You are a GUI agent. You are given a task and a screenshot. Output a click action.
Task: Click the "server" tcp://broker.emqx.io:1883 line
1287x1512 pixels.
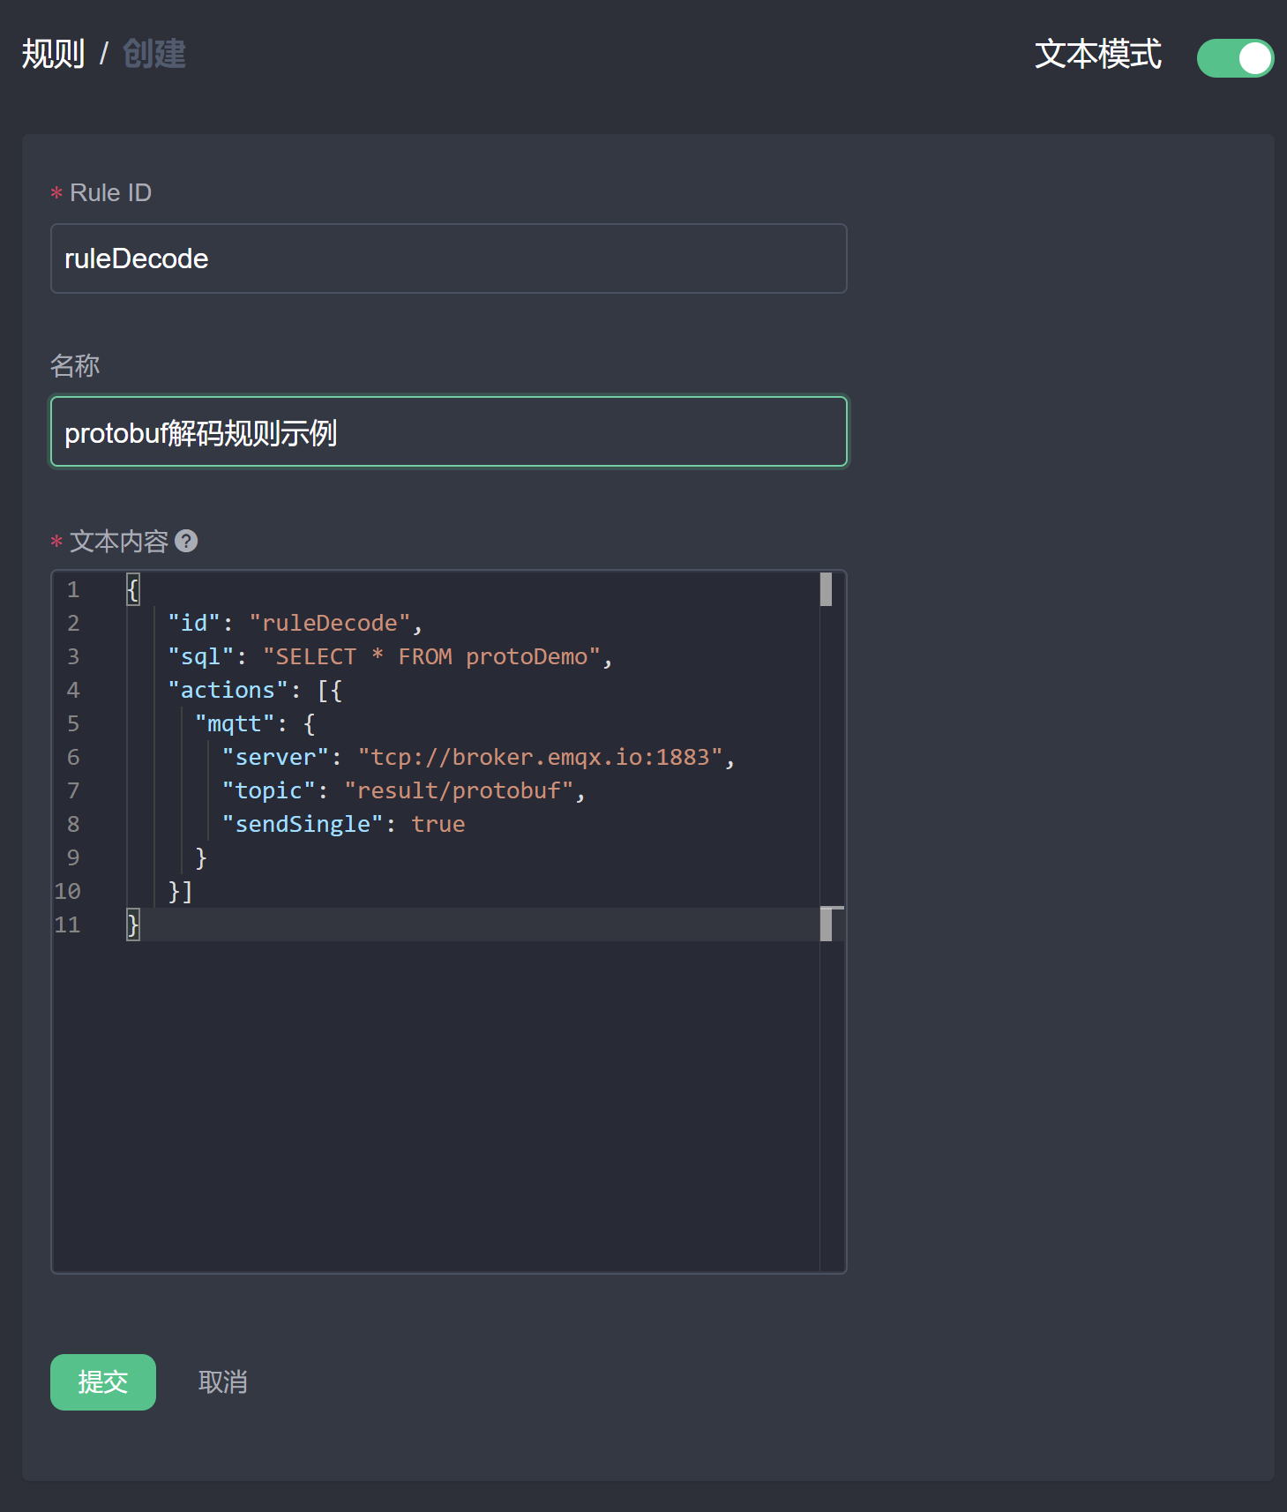pyautogui.click(x=478, y=757)
